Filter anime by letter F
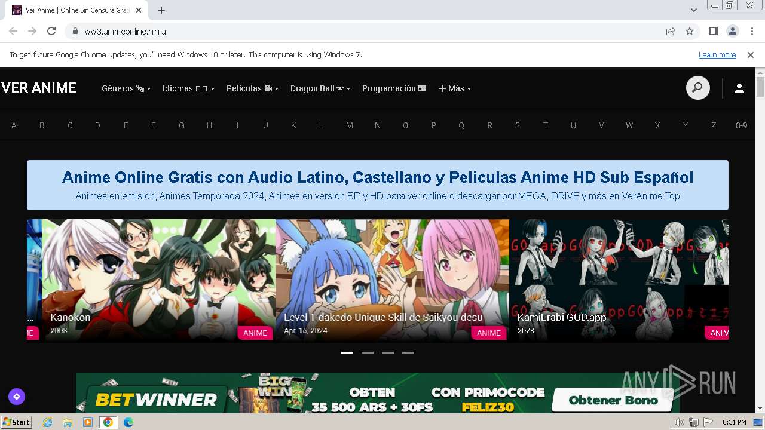This screenshot has width=765, height=430. pos(154,125)
